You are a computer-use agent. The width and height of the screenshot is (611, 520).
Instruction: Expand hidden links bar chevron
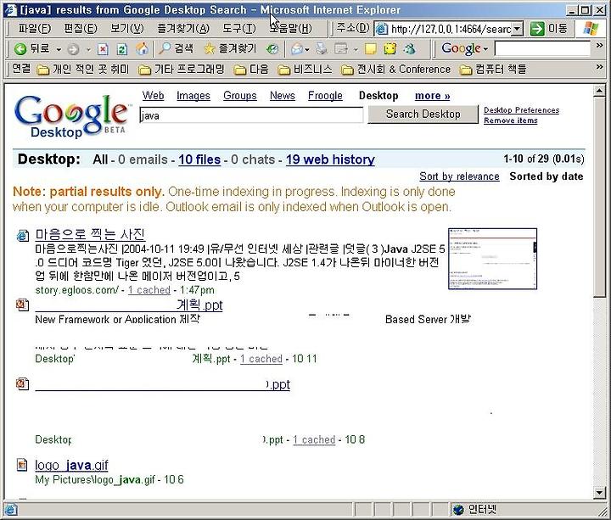(x=600, y=67)
